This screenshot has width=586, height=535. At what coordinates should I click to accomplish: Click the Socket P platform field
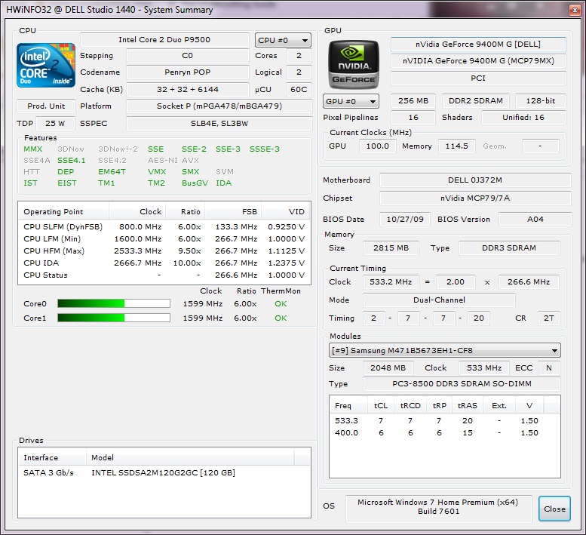point(219,106)
